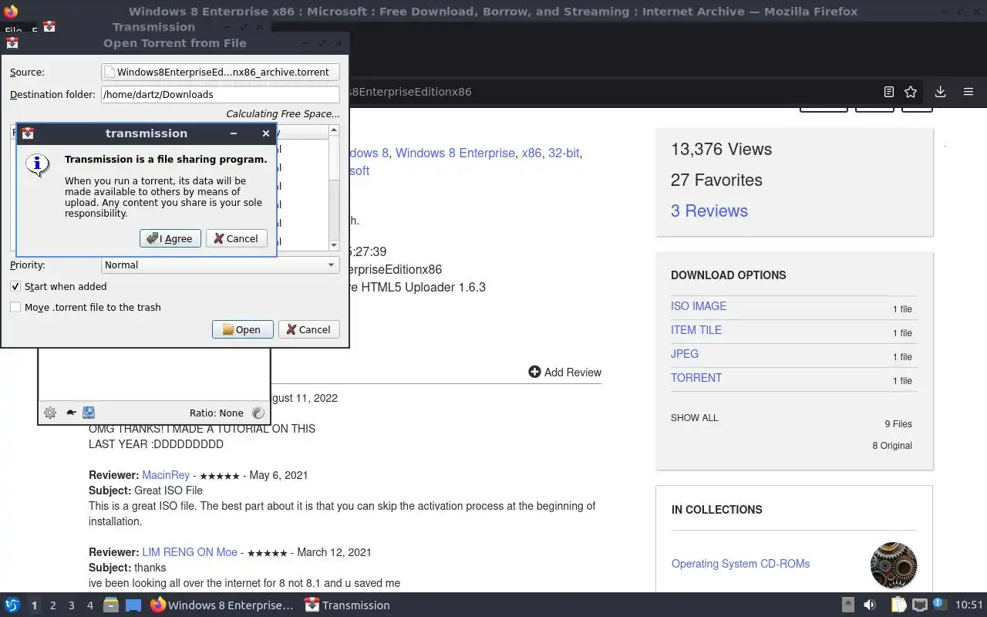Click Ratio: None status text
The height and width of the screenshot is (617, 987).
pos(216,413)
